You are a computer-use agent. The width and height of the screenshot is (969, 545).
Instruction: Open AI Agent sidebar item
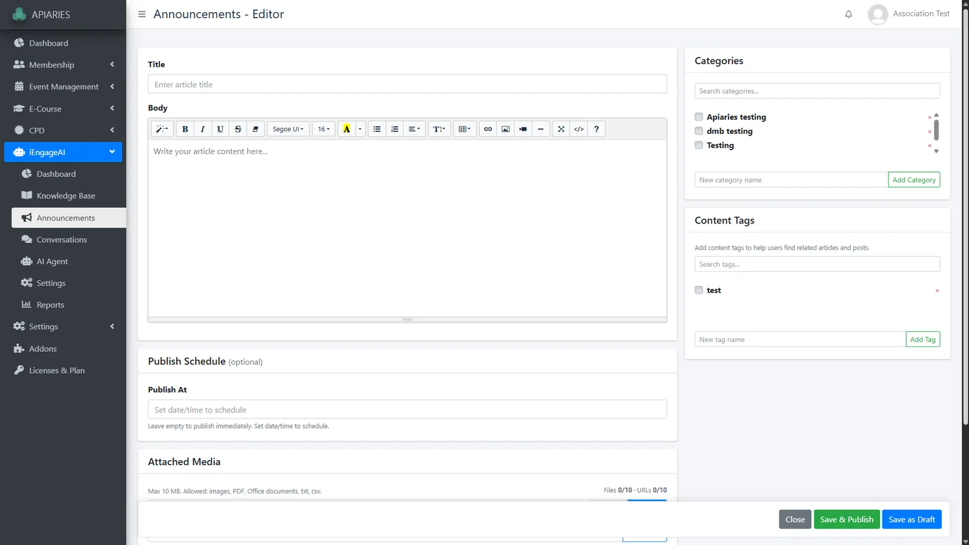68,261
